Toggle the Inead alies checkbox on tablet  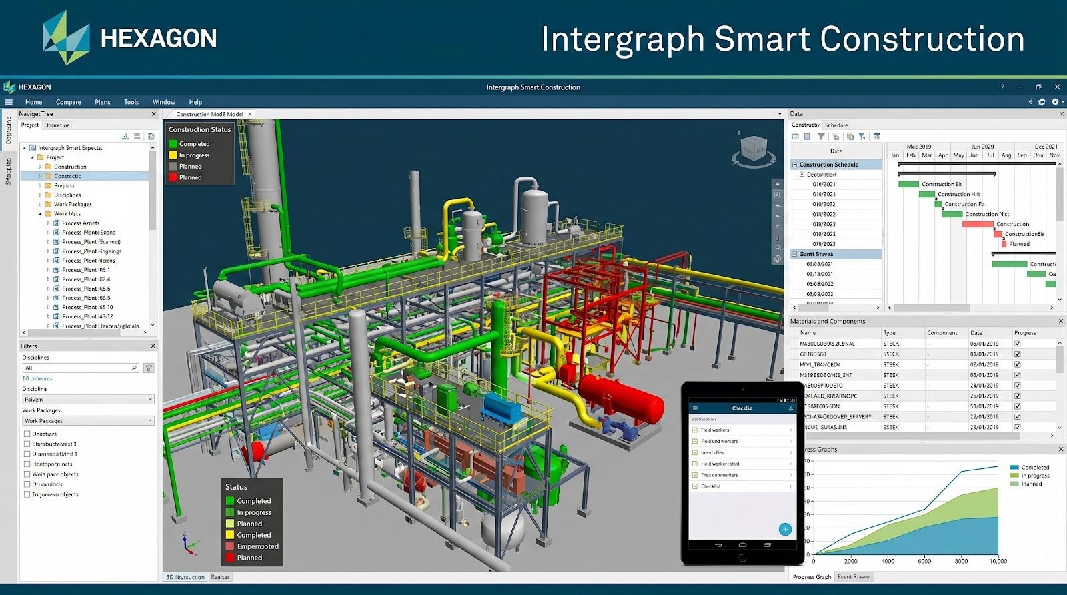click(695, 452)
